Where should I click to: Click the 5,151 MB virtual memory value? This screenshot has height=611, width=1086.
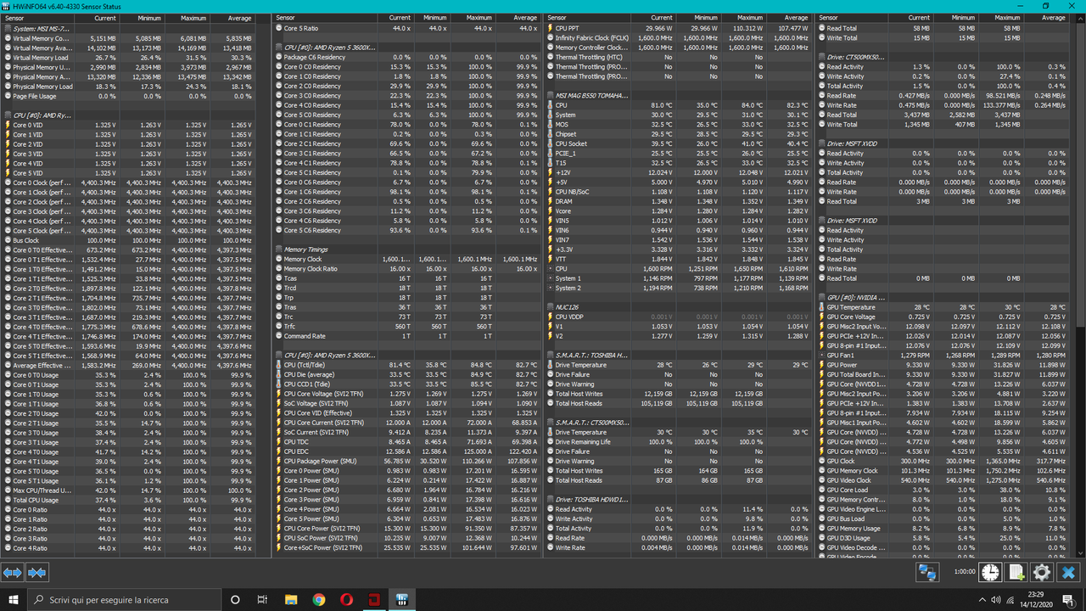coord(103,38)
